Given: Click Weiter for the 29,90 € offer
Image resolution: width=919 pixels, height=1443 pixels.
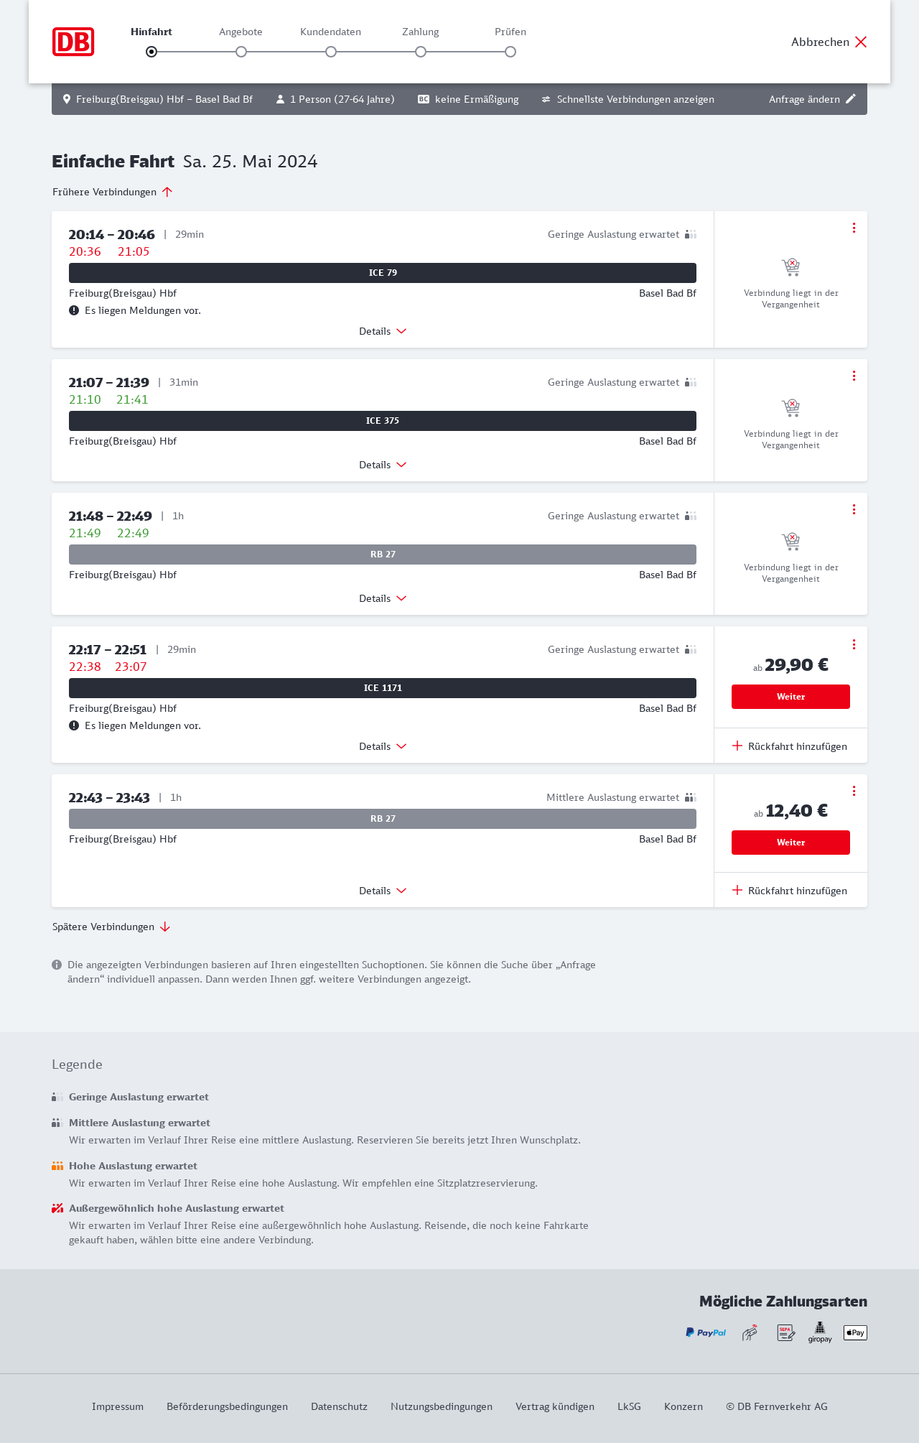Looking at the screenshot, I should 790,697.
